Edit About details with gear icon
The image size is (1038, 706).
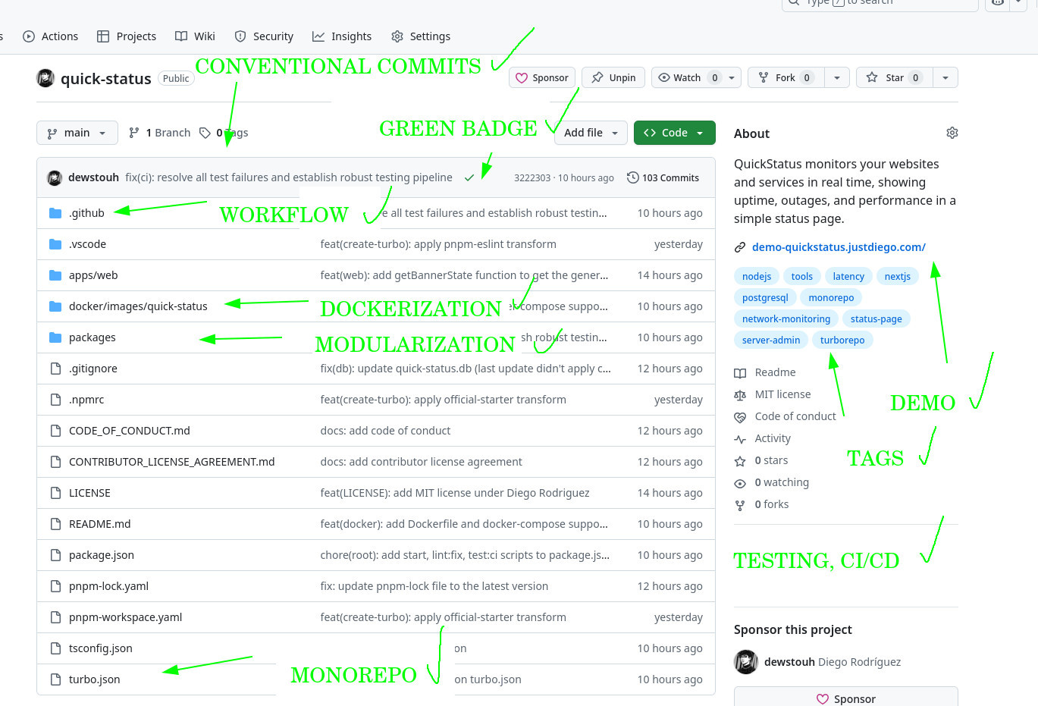pyautogui.click(x=952, y=133)
